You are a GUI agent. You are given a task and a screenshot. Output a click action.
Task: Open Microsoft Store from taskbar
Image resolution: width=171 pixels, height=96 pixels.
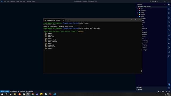(x=24, y=94)
